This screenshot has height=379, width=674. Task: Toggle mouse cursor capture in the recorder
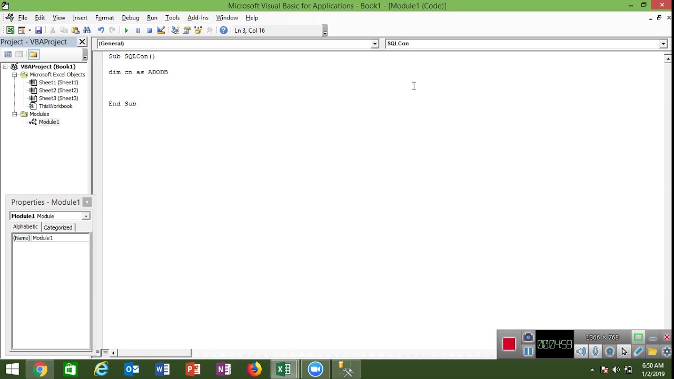pyautogui.click(x=624, y=352)
